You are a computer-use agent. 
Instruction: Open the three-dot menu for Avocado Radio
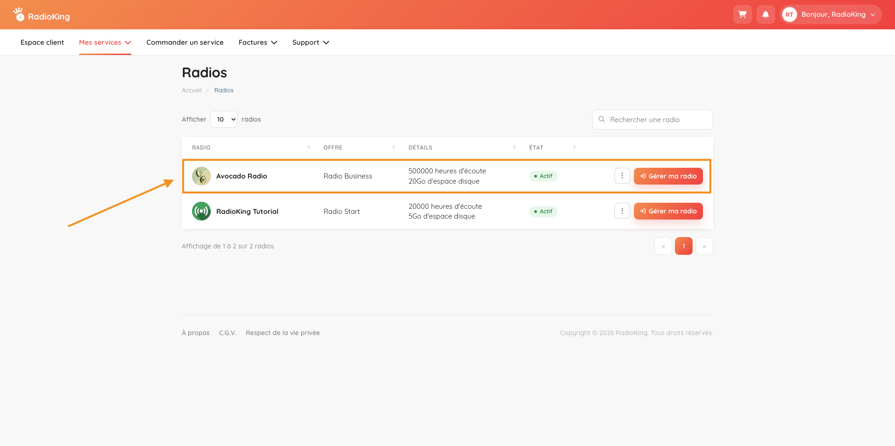click(622, 176)
